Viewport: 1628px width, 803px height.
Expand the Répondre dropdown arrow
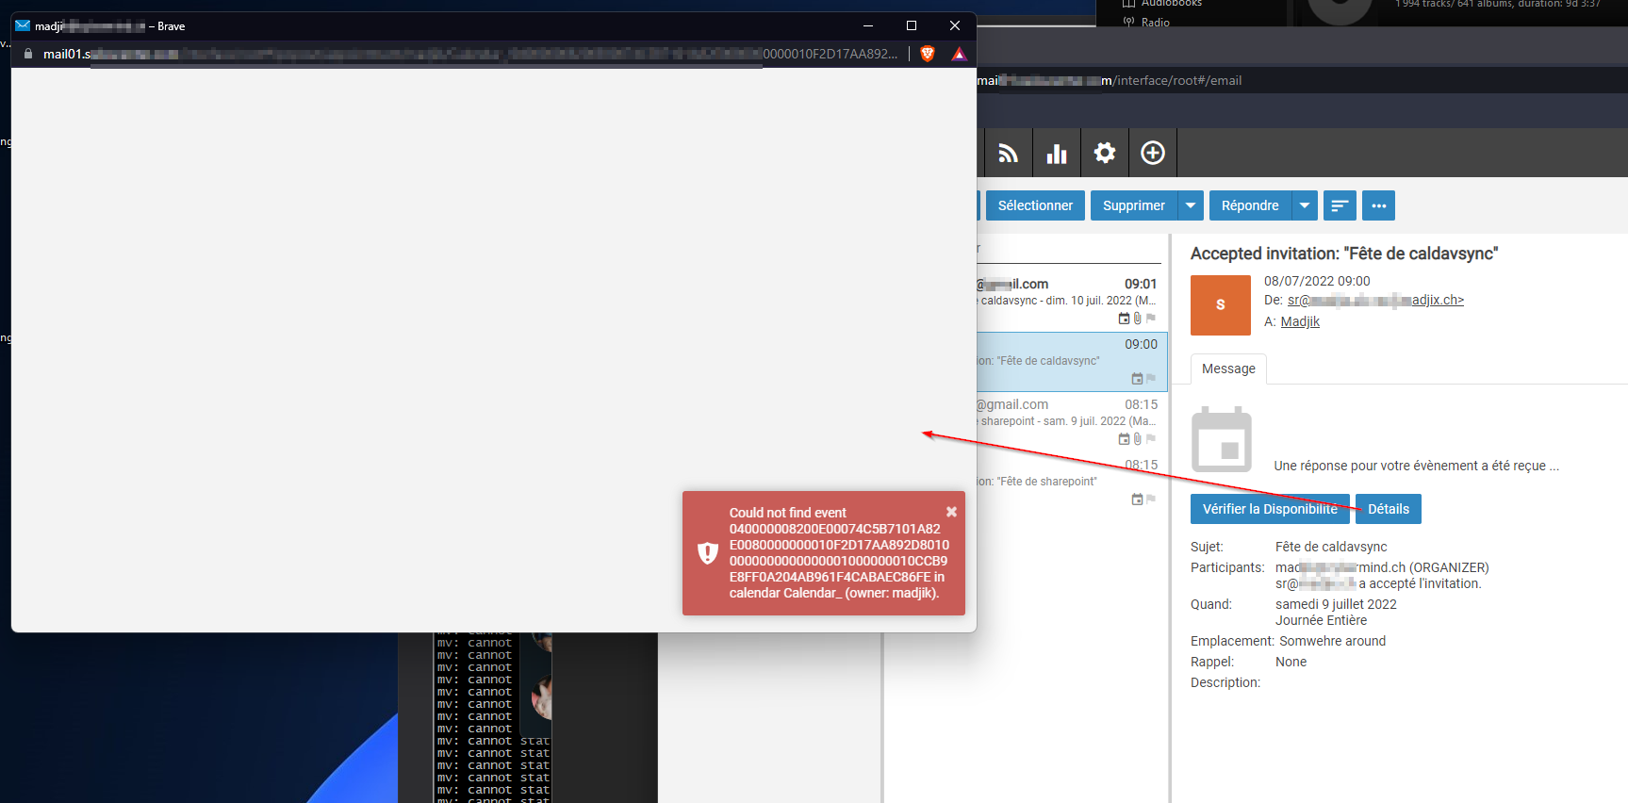click(1305, 205)
